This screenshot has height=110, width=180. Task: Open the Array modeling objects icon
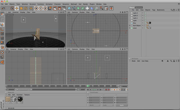(83, 8)
